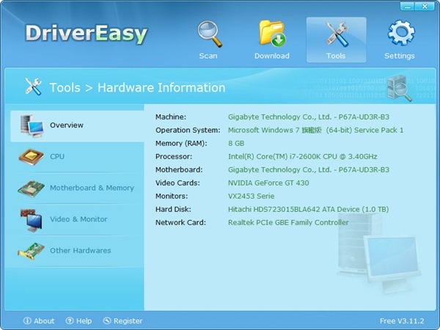Click the Processor: label
440x330 pixels.
[x=174, y=157]
